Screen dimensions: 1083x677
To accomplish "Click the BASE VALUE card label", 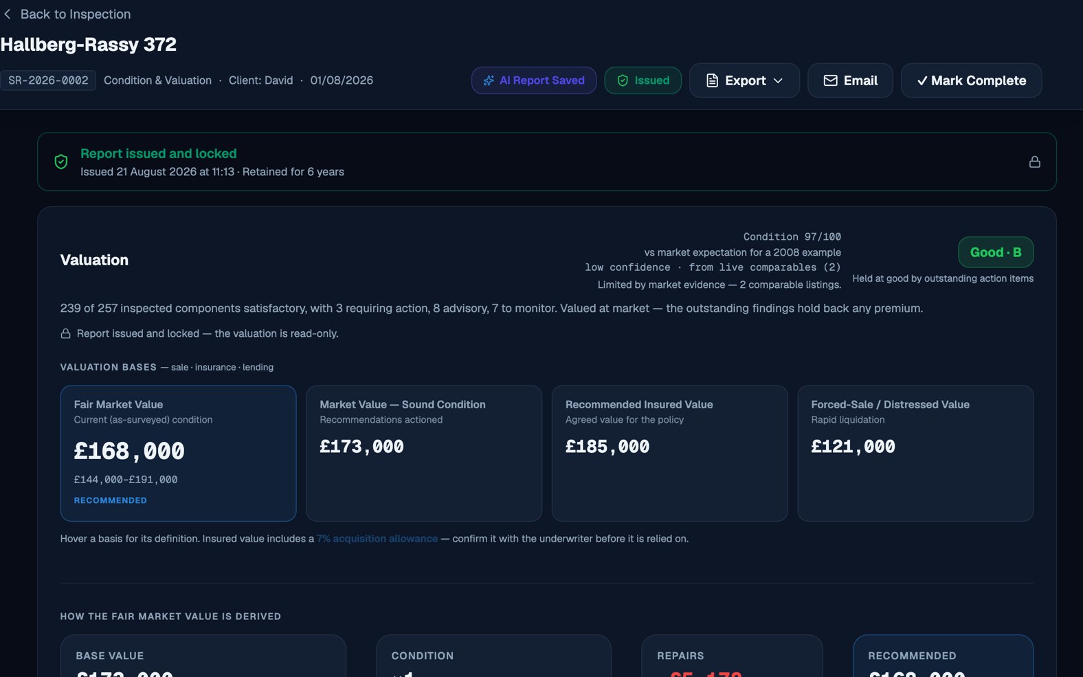I will [110, 656].
